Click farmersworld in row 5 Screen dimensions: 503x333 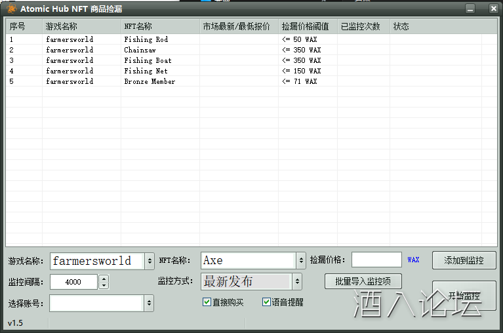70,81
